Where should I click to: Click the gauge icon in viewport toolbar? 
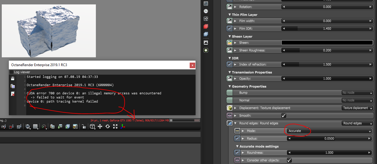click(44, 127)
